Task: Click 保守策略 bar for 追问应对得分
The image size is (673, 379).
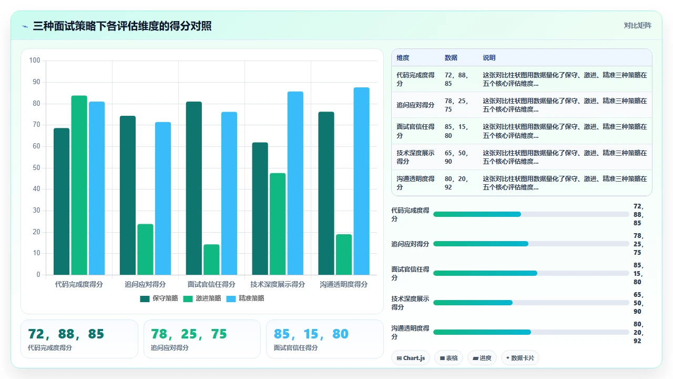Action: point(128,195)
